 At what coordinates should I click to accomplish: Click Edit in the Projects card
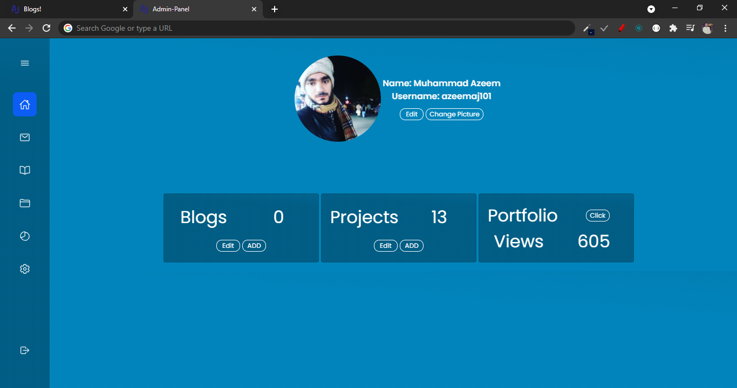(386, 246)
